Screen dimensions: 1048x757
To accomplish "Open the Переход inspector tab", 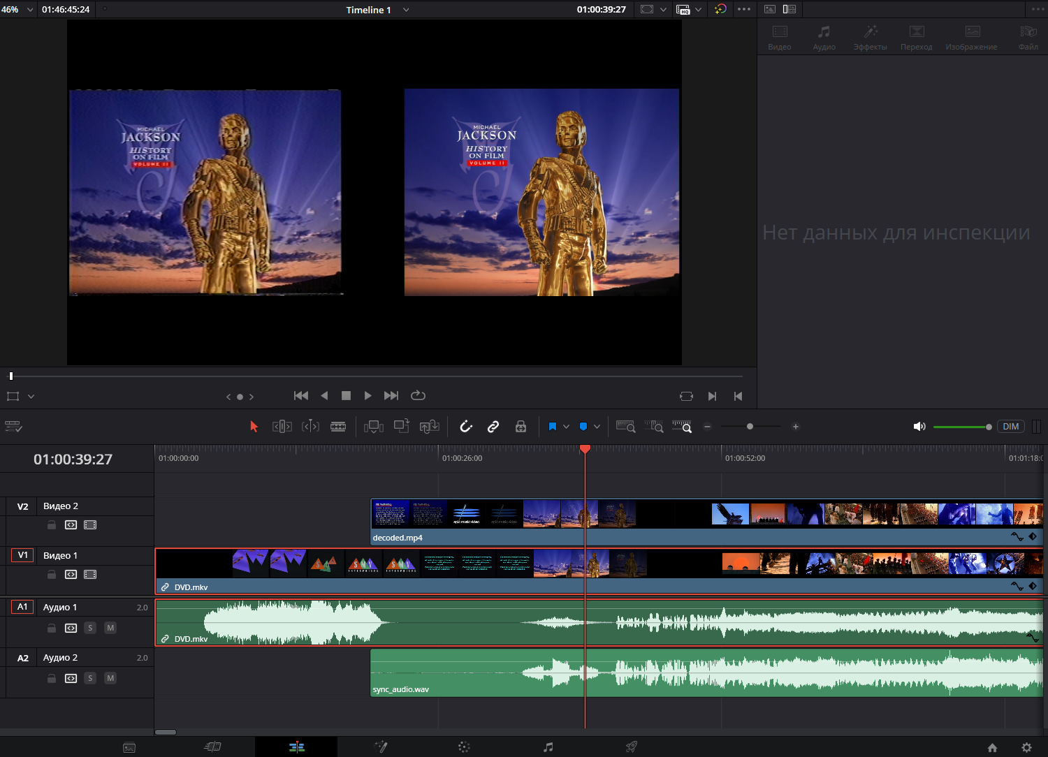I will [916, 36].
